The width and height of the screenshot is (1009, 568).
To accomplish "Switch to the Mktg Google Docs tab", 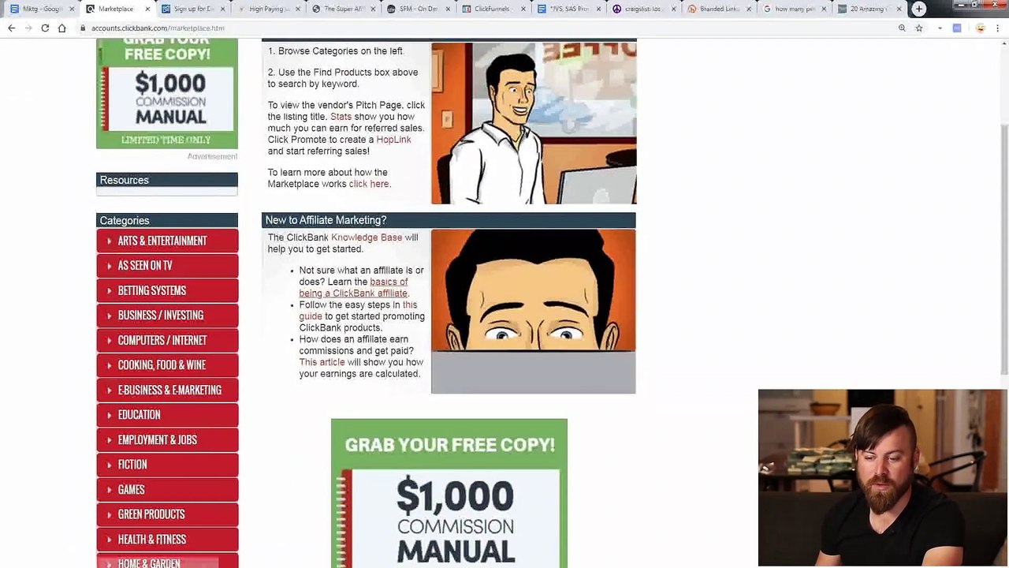I will [x=42, y=9].
